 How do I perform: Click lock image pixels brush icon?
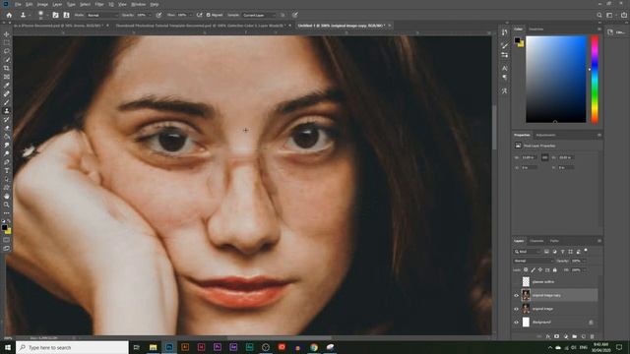click(533, 269)
